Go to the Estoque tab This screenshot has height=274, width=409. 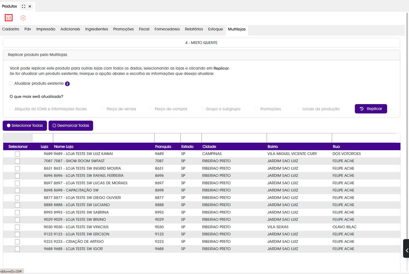click(x=216, y=29)
